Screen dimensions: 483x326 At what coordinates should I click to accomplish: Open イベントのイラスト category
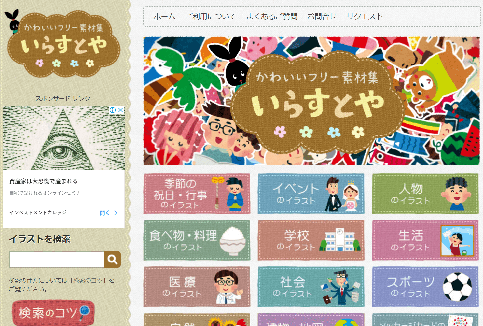[x=311, y=193]
